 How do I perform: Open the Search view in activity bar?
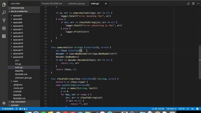[4, 13]
